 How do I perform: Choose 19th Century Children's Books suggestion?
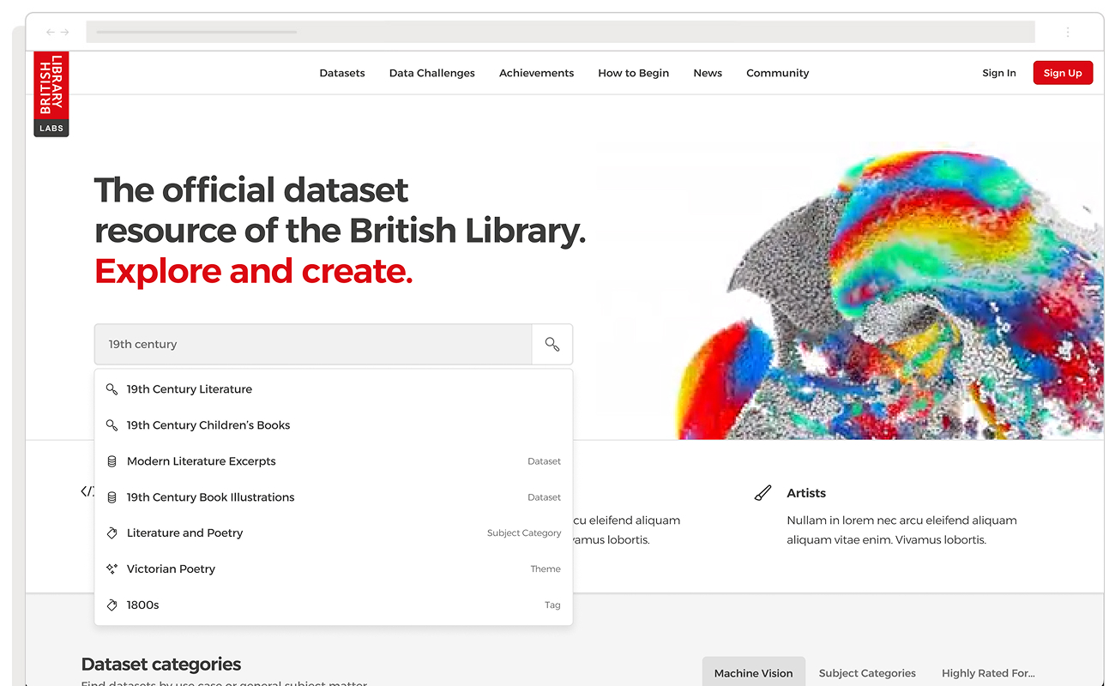click(x=208, y=425)
